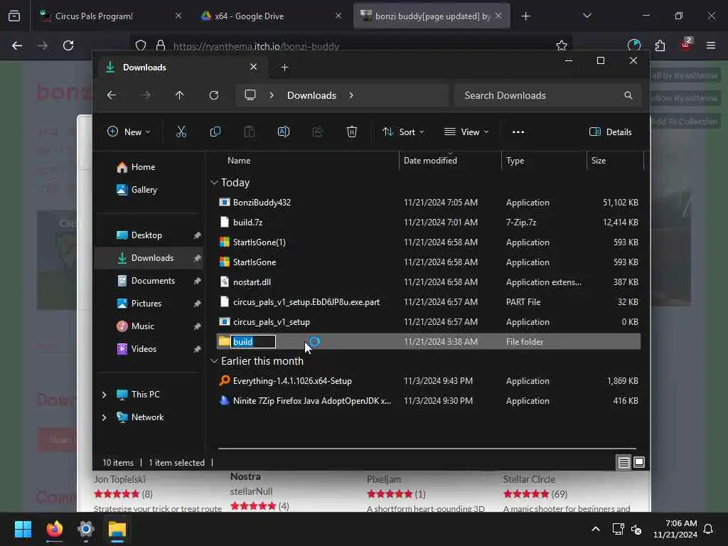Sort by Date modified column header
Image resolution: width=728 pixels, height=546 pixels.
point(450,160)
